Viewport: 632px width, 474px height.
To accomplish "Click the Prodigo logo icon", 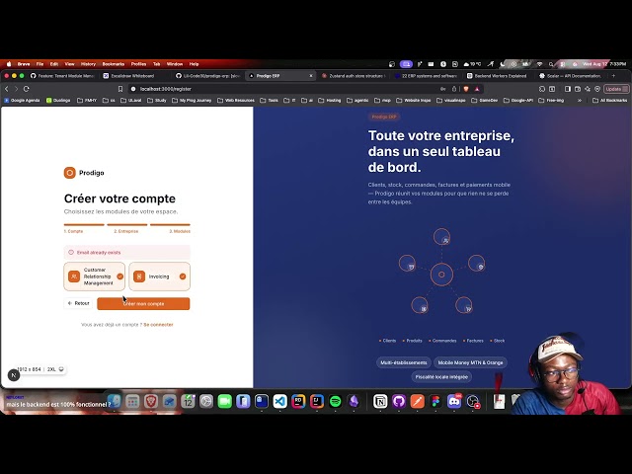I will pyautogui.click(x=70, y=173).
